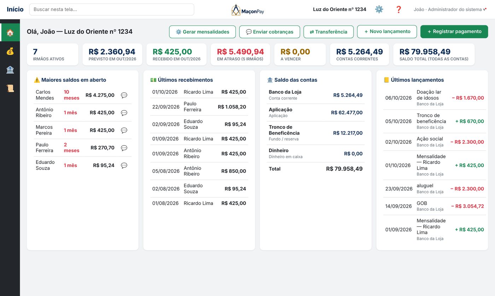Image resolution: width=495 pixels, height=296 pixels.
Task: Click the MaçonPay logo
Action: [x=248, y=10]
